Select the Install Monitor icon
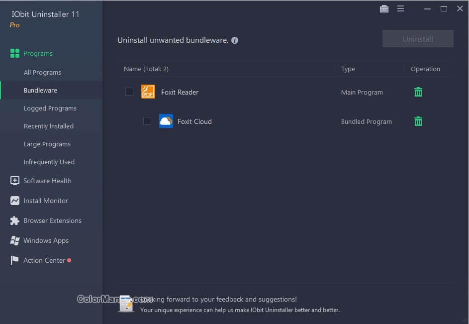 14,201
